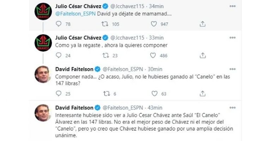Open David Faitelson's name on 30min tweet
The height and width of the screenshot is (141, 271).
[x=74, y=68]
